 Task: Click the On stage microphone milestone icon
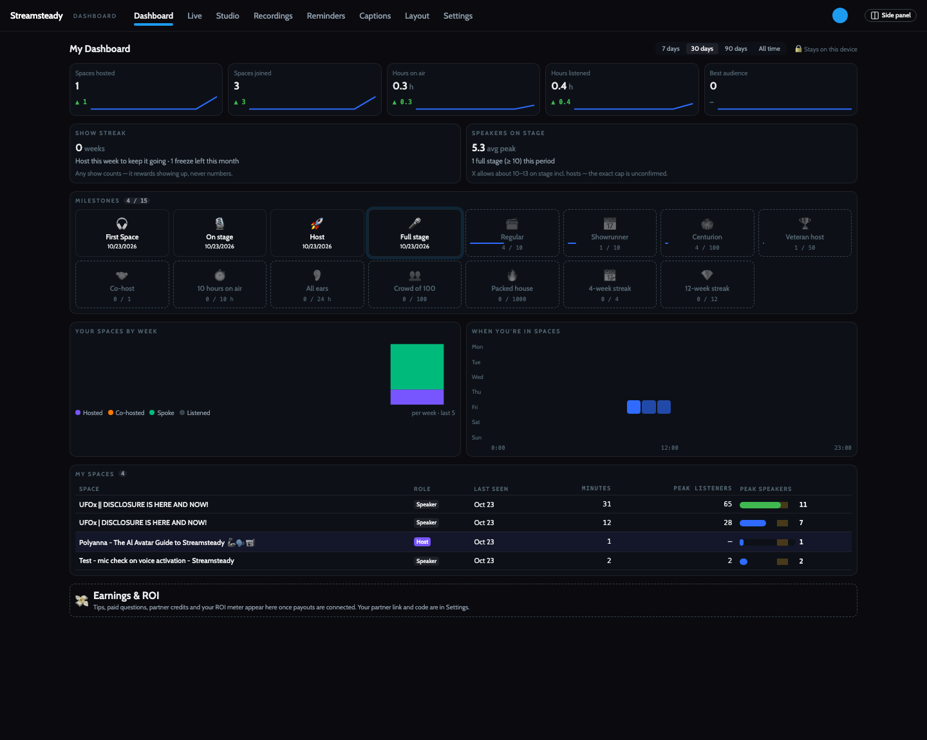tap(220, 223)
